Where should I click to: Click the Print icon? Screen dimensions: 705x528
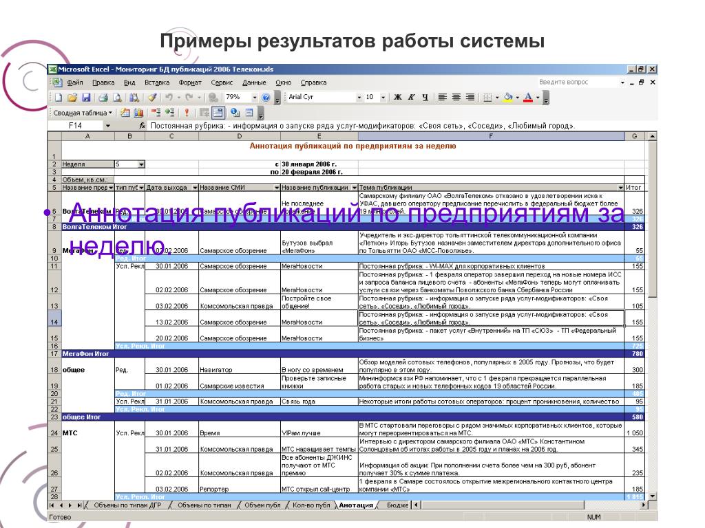[x=103, y=97]
